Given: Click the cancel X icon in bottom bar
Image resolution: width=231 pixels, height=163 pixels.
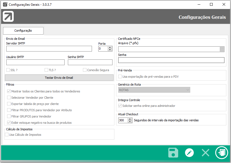Looking at the screenshot, I should click(x=205, y=153).
